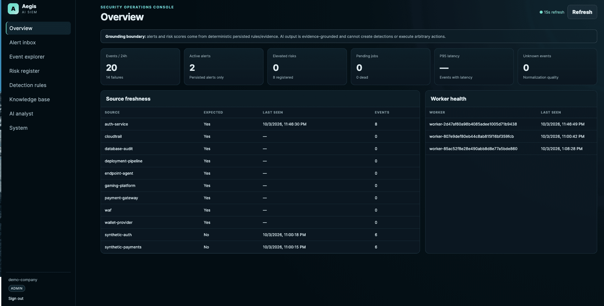Click the Refresh button
The image size is (604, 306).
pos(582,12)
